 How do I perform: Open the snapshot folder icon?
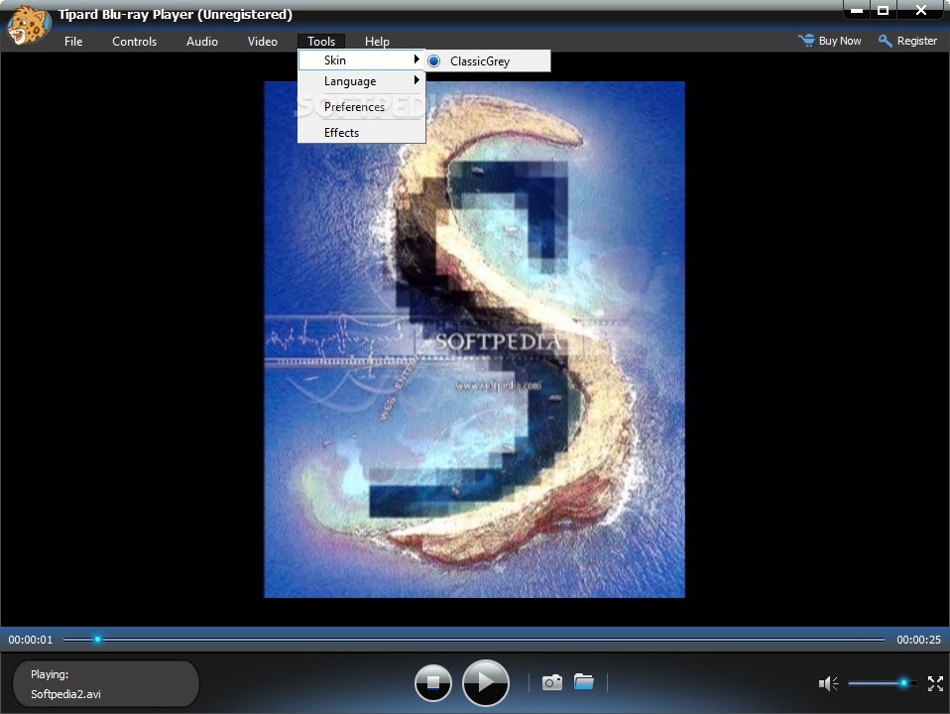tap(583, 681)
